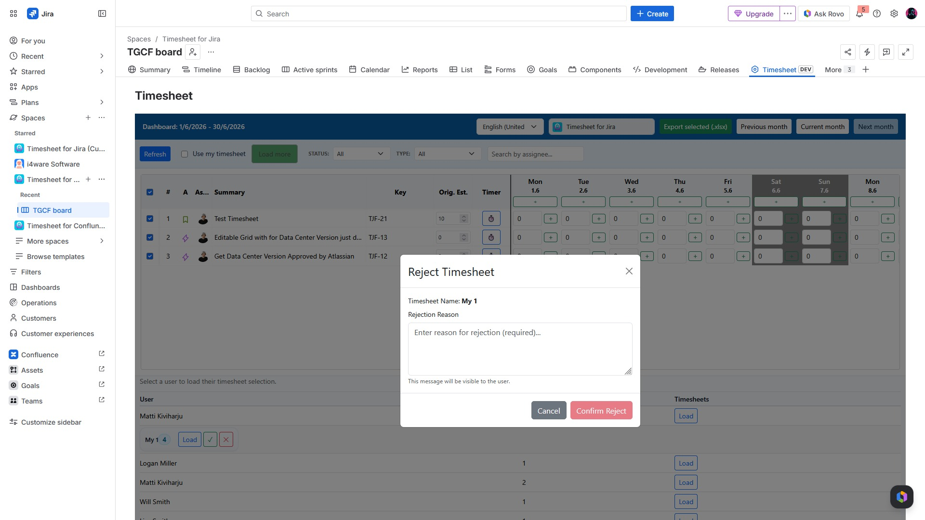Load Logan Miller's timesheet
Viewport: 925px width, 520px height.
[686, 463]
